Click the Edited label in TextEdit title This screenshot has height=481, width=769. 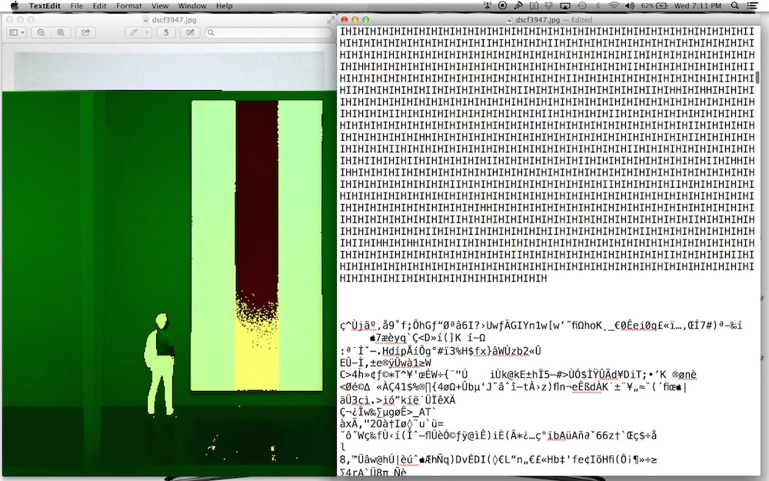click(x=581, y=20)
